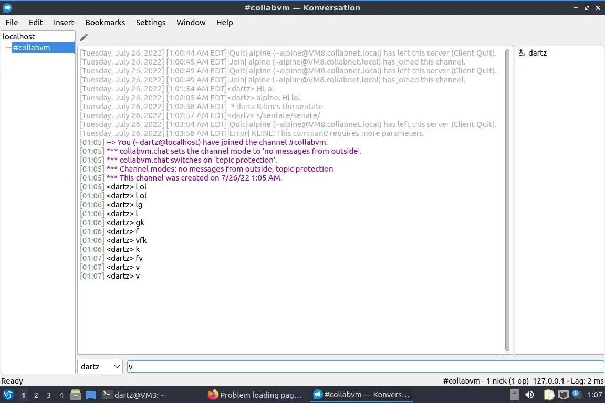
Task: Click the 'You have joined the channel' line
Action: point(204,142)
